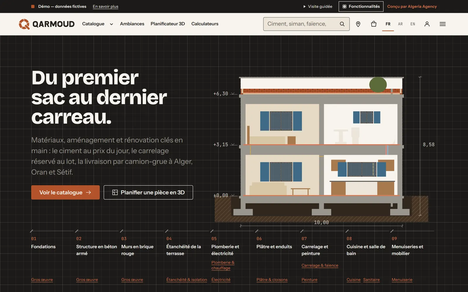Click Voir le catalogue button
Screen dimensions: 468x292
pyautogui.click(x=66, y=192)
